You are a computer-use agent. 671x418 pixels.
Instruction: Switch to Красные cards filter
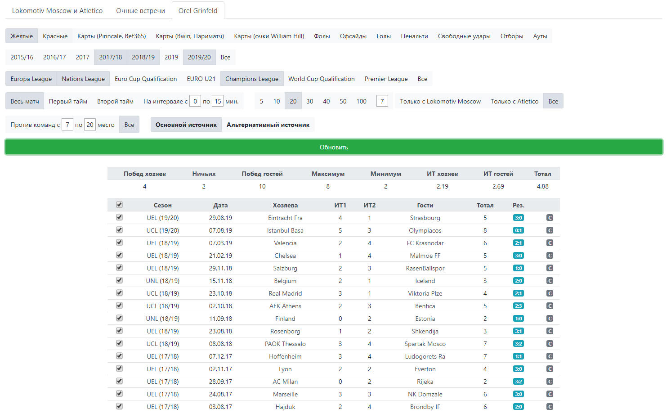coord(55,36)
